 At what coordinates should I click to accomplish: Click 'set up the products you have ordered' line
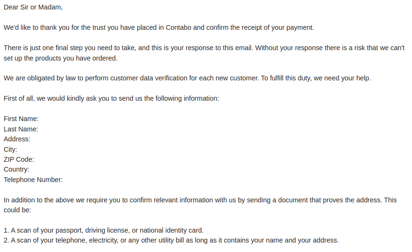[x=61, y=58]
